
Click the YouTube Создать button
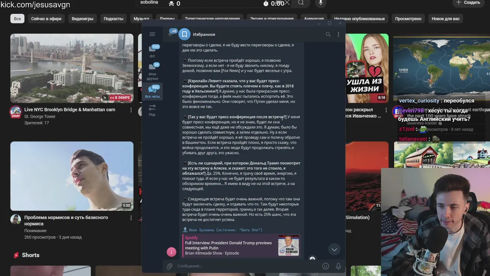(x=468, y=3)
